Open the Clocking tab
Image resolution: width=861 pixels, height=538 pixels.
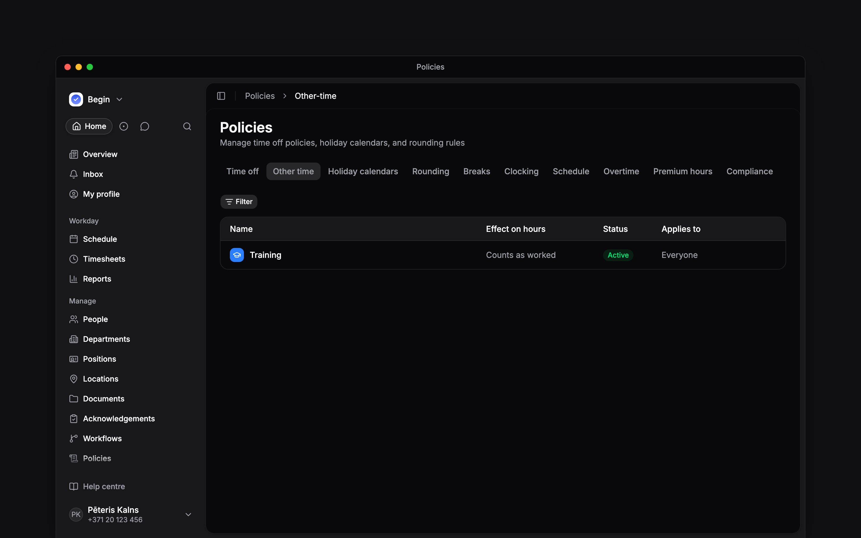[521, 172]
